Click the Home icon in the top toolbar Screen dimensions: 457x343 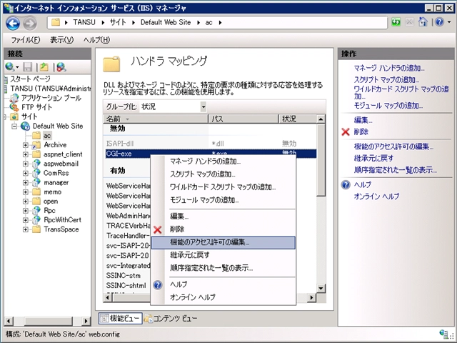click(x=423, y=22)
